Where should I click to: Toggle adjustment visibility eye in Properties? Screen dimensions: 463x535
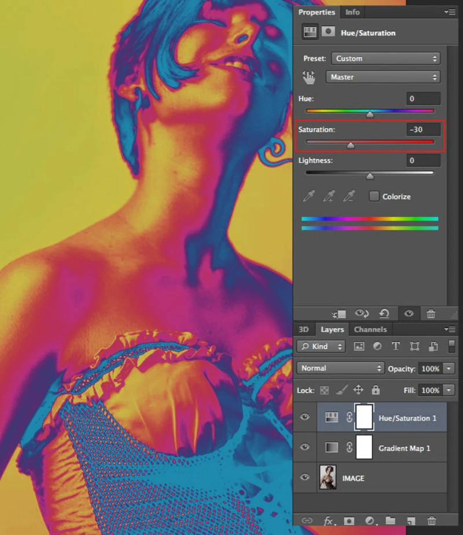point(409,313)
